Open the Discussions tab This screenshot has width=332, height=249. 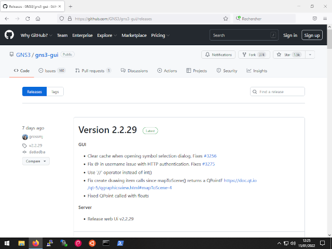(x=134, y=71)
